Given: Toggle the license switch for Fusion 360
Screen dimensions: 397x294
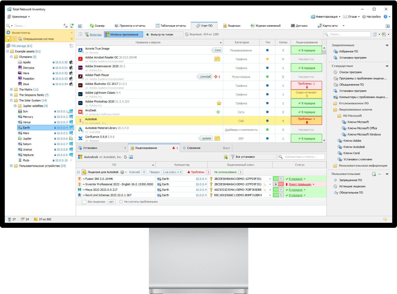Looking at the screenshot, I should coord(278,179).
